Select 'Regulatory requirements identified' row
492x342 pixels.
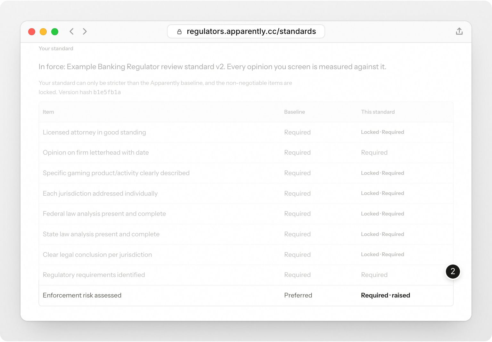(246, 275)
